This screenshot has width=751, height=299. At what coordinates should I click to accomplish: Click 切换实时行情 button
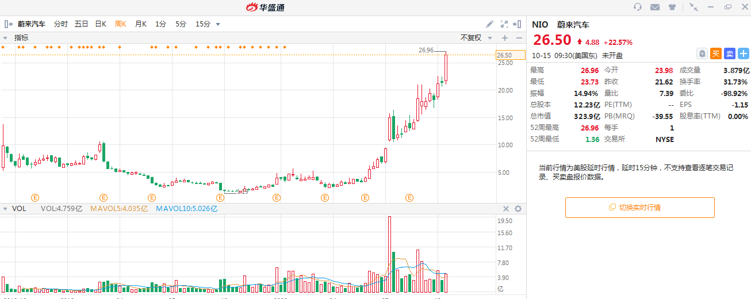click(639, 208)
